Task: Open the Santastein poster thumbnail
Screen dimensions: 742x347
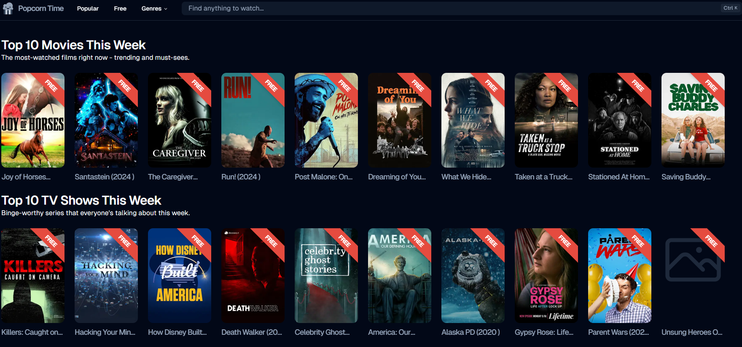Action: click(106, 120)
